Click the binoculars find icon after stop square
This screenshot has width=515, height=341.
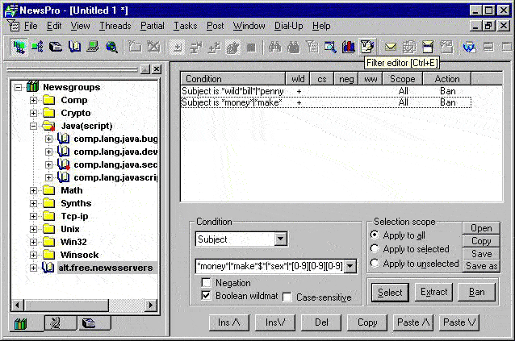coord(275,48)
